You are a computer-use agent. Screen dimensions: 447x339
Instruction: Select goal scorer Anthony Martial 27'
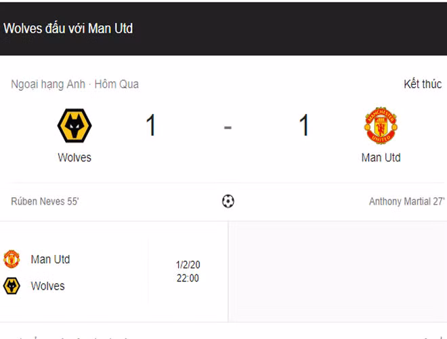click(406, 201)
